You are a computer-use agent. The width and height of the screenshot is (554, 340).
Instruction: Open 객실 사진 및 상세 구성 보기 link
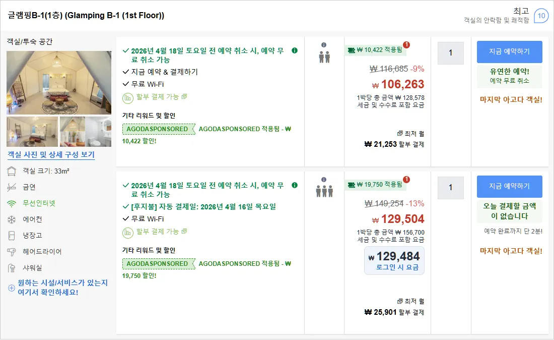(x=51, y=154)
